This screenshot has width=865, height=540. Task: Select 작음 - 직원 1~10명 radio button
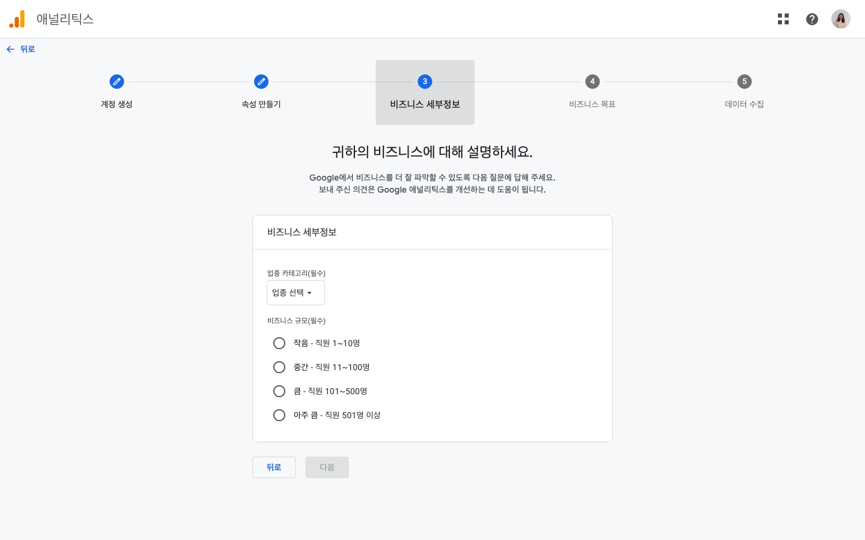point(279,343)
